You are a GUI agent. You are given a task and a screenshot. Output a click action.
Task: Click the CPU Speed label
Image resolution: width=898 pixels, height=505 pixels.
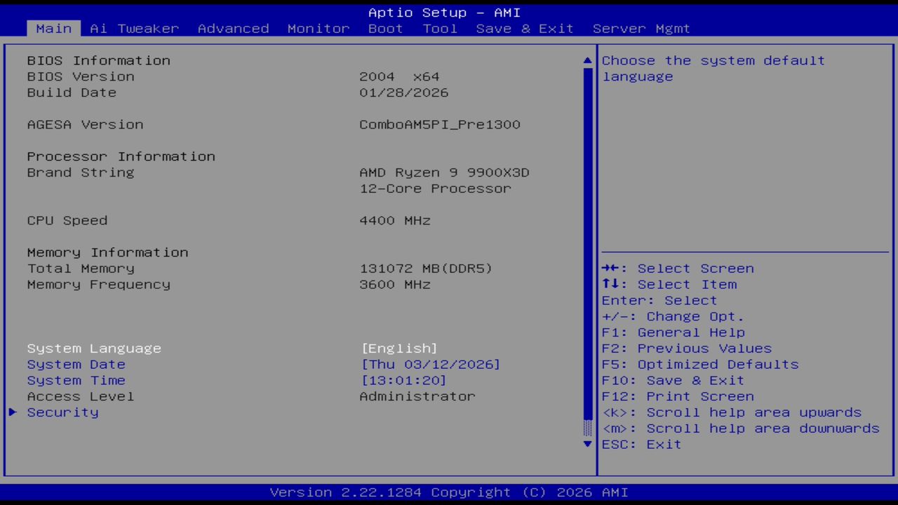67,220
